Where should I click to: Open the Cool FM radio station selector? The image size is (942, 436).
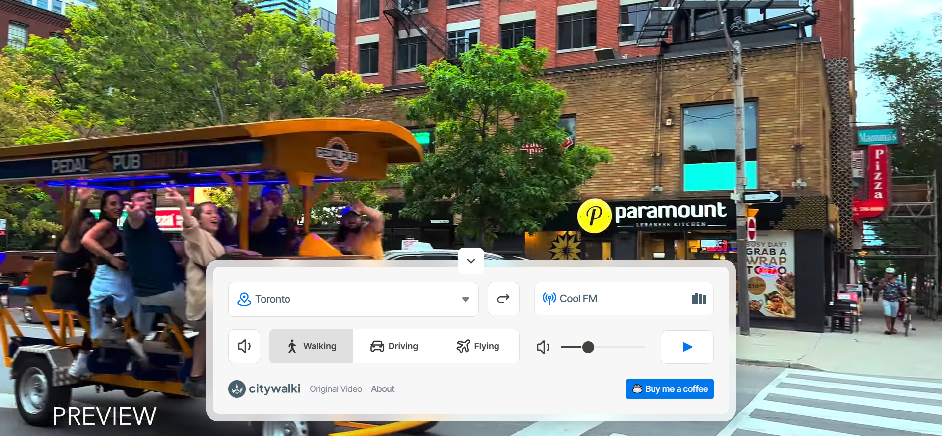624,298
